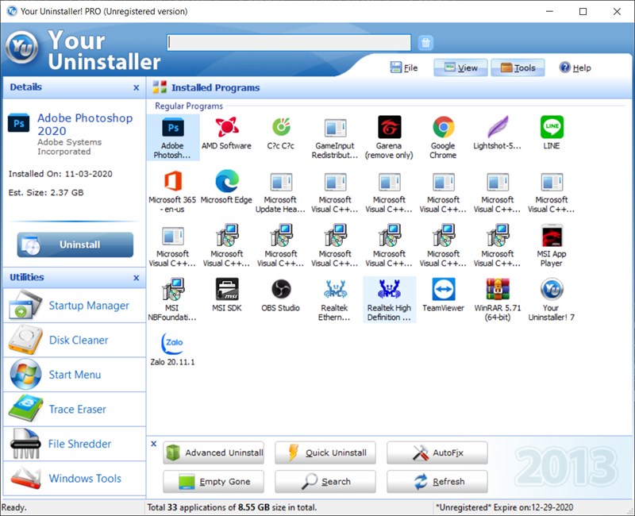Screen dimensions: 635x516
Task: Select the TeamViewer program icon
Action: 443,290
